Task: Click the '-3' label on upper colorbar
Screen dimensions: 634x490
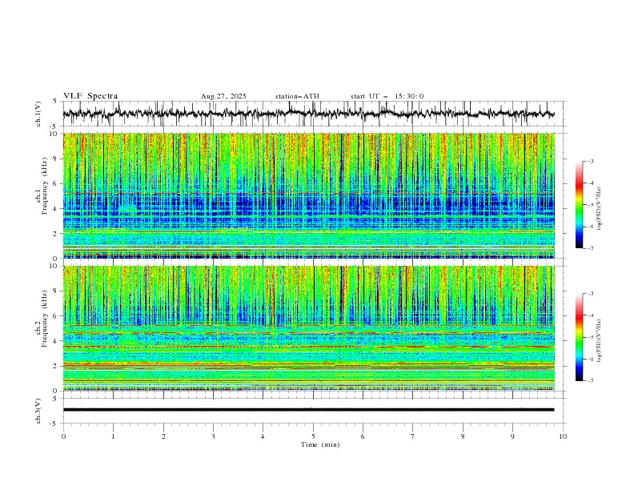Action: pos(590,161)
